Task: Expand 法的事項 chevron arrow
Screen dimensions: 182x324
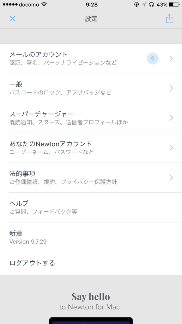Action: (171, 178)
